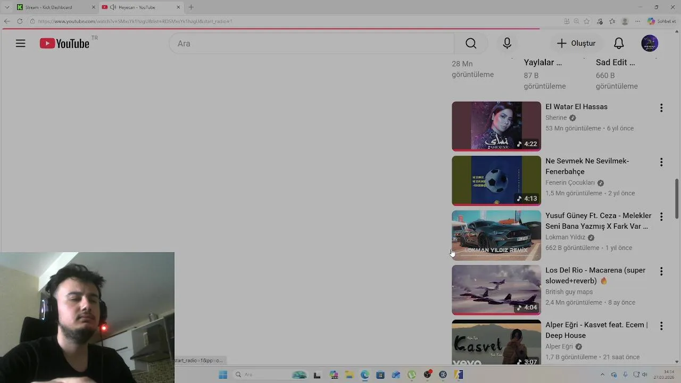Screen dimensions: 681x383
Task: Close the Kick Dashboard tab
Action: (94, 7)
